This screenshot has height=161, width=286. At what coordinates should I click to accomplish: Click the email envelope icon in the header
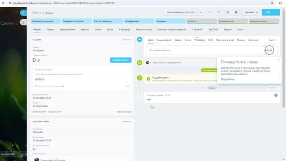[x=219, y=13]
